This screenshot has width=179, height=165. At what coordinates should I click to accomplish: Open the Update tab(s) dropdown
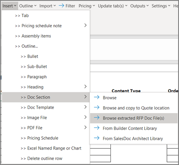[x=113, y=6]
